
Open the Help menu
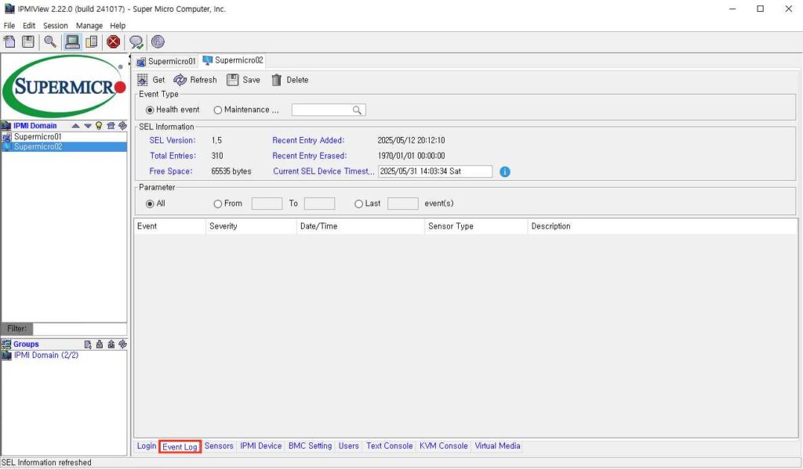(x=118, y=26)
